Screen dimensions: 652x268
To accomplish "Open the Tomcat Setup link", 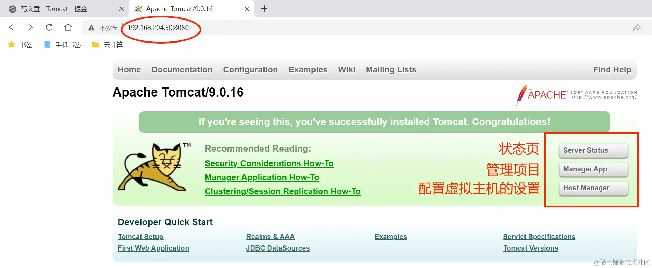I will (140, 237).
